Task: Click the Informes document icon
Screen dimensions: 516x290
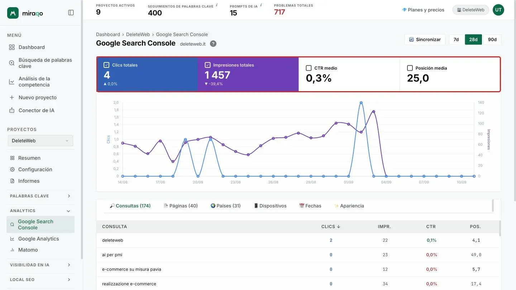Action: click(12, 181)
